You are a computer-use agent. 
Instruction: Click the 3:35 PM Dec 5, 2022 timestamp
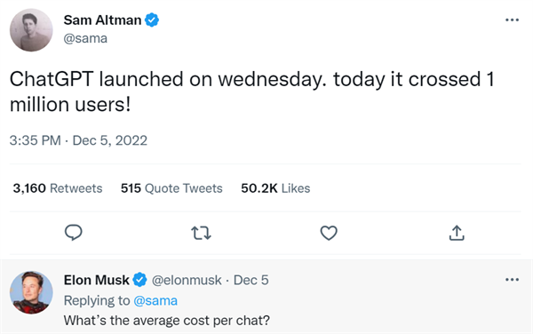78,140
